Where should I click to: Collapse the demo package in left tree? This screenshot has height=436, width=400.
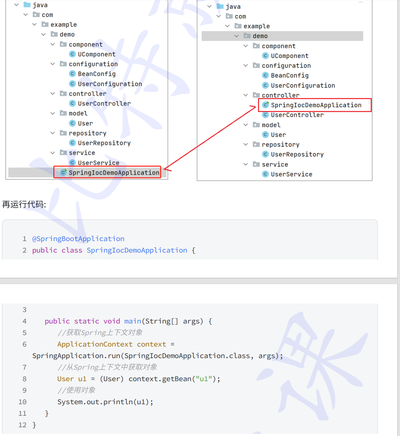(43, 34)
